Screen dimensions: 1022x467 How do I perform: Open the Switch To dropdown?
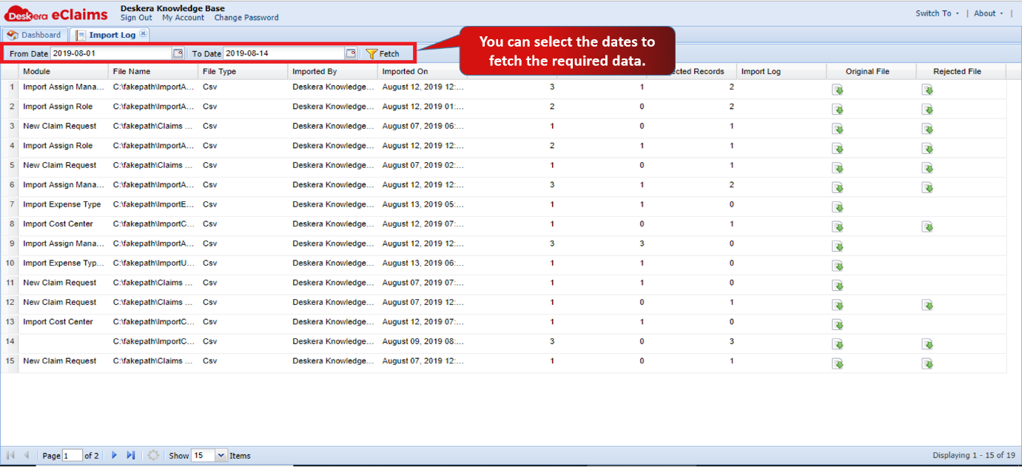click(937, 13)
